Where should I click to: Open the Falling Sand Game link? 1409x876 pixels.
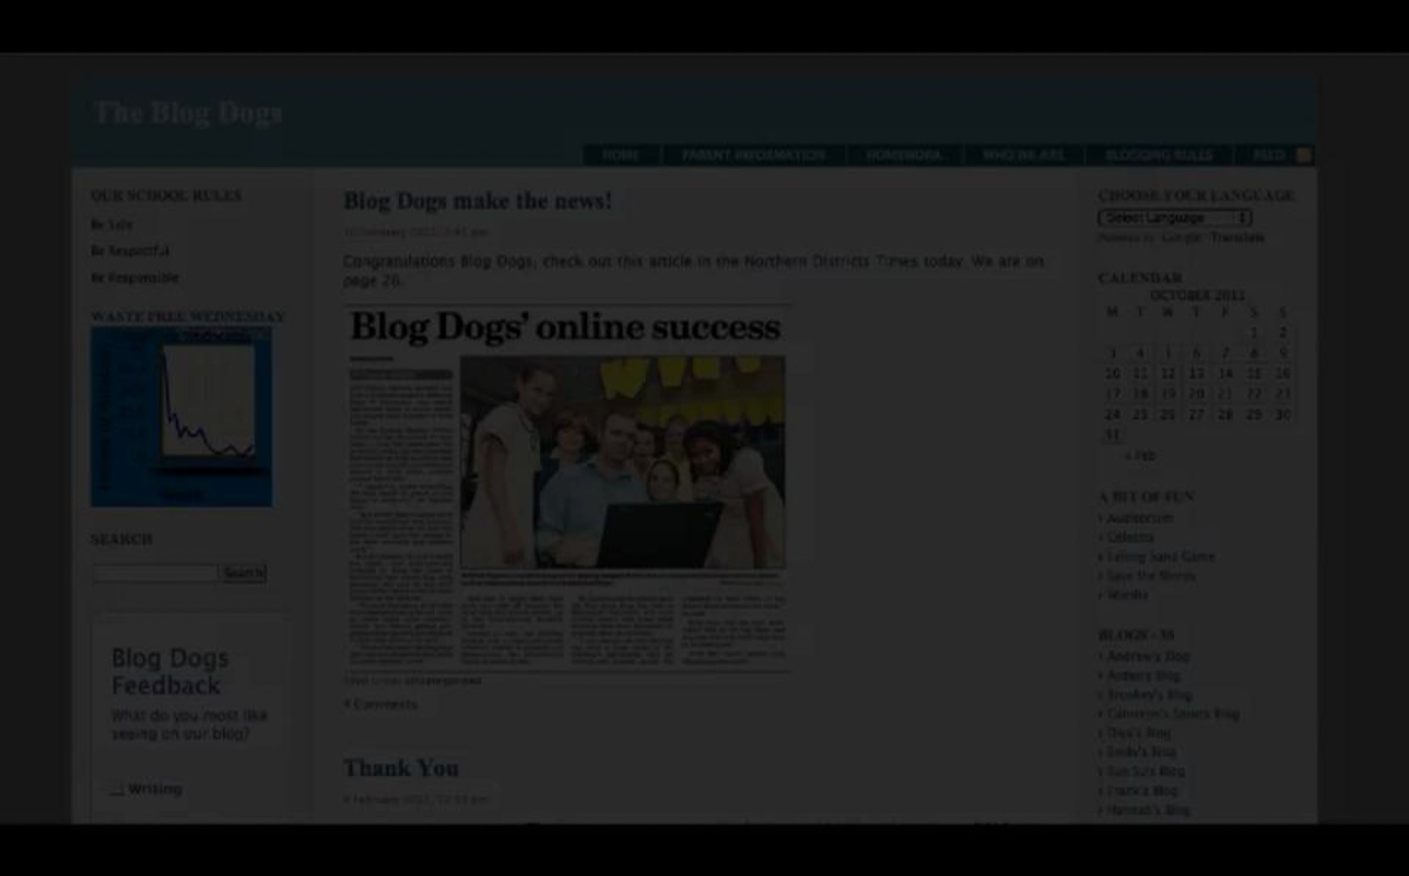pyautogui.click(x=1160, y=556)
